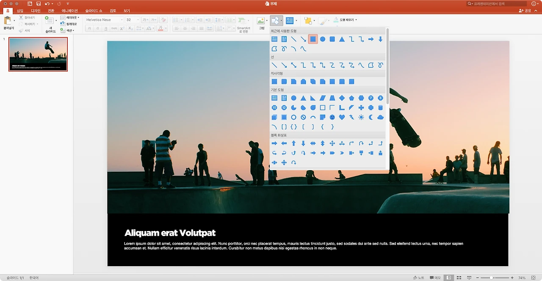Select the plus cross shape
The width and height of the screenshot is (542, 281).
point(361,107)
